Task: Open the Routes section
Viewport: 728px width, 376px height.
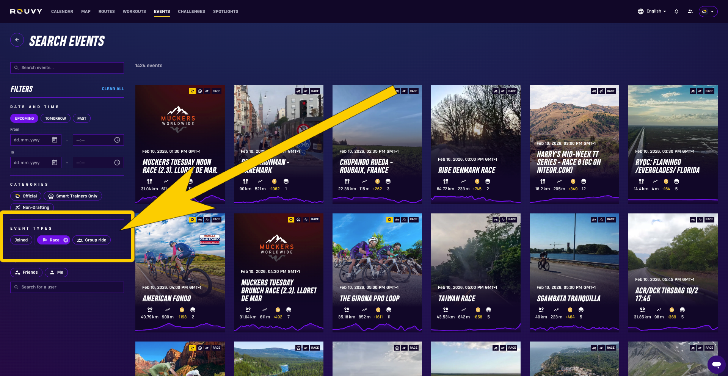Action: 107,11
